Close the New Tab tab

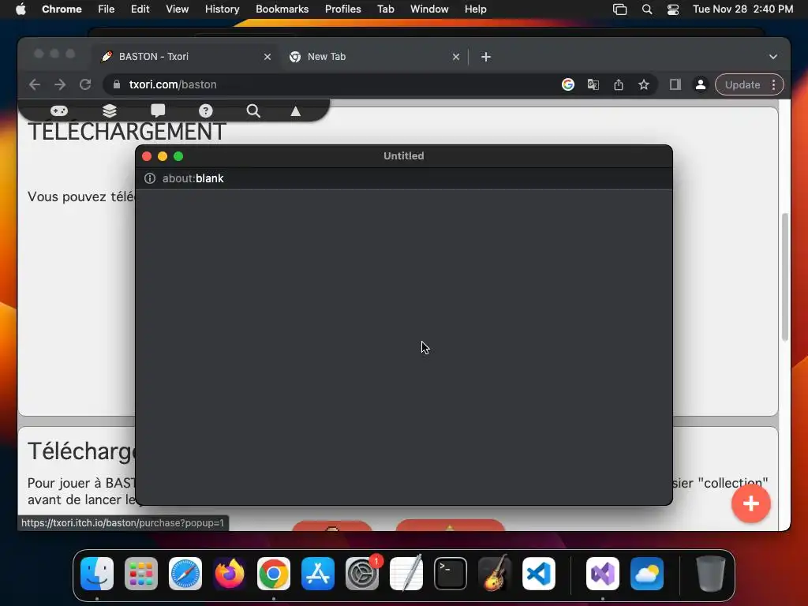point(456,57)
